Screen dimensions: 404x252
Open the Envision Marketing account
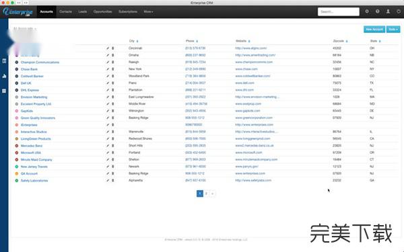(x=34, y=97)
